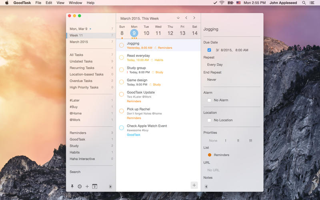The image size is (320, 200).
Task: Enable the No Location checkbox
Action: pos(209,120)
